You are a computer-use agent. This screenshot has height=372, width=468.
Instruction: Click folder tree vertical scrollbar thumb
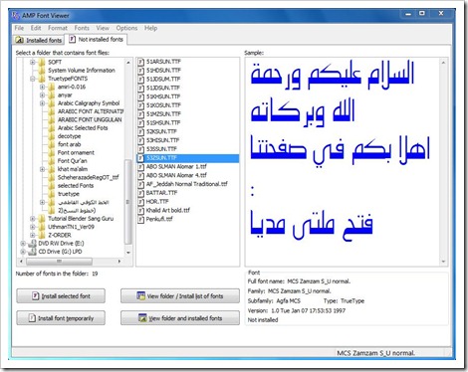tap(128, 202)
